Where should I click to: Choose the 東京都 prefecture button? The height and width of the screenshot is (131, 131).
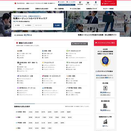coord(31,117)
